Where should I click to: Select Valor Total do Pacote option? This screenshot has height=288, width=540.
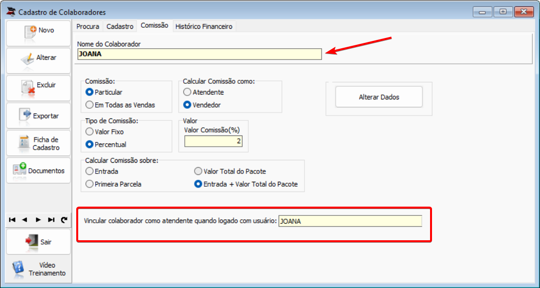pyautogui.click(x=230, y=172)
